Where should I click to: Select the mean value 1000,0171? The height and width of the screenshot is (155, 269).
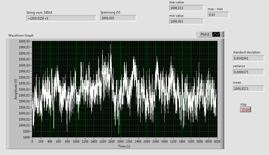tap(248, 88)
